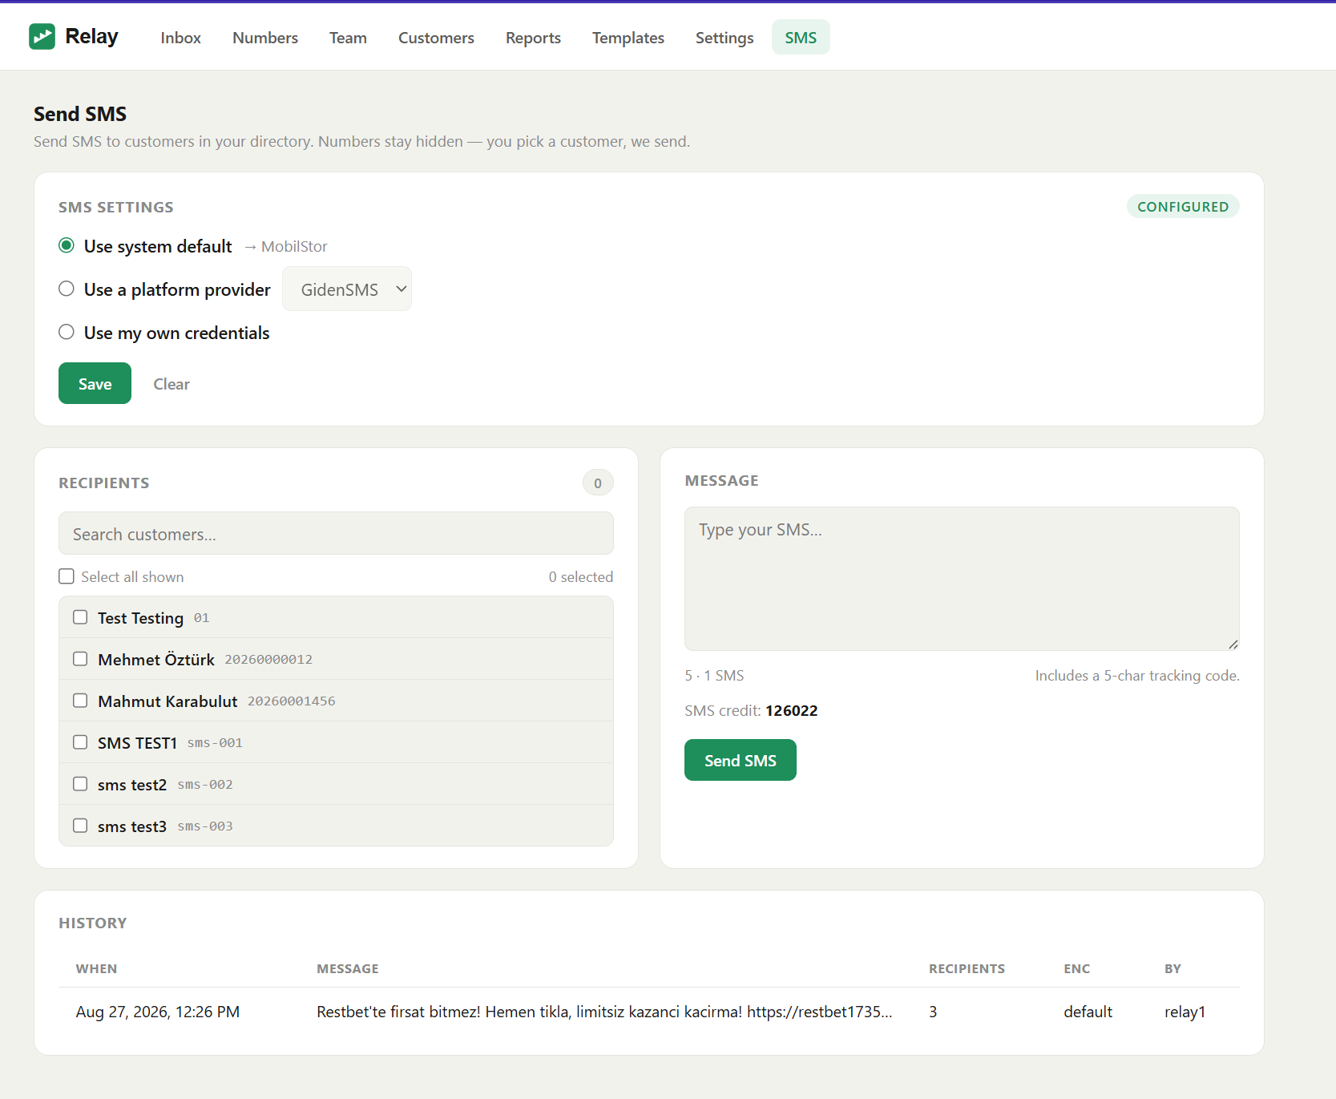Click the green Send SMS button
The image size is (1336, 1099).
741,760
